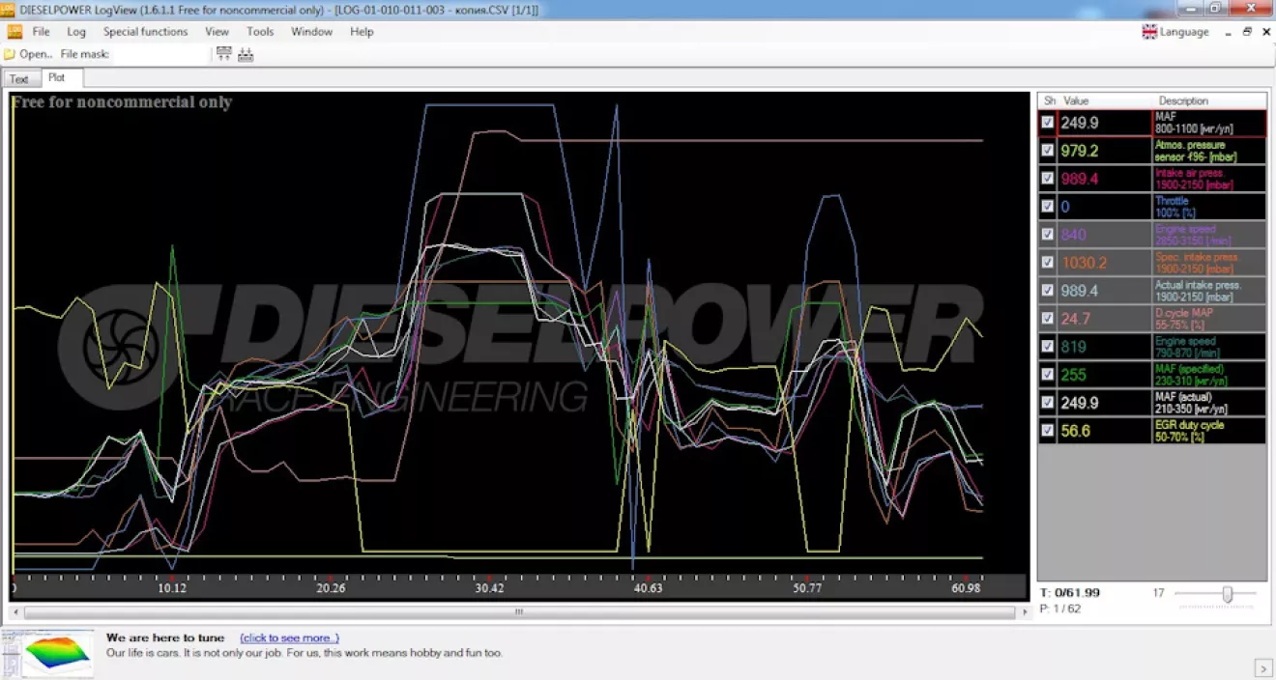Open the Special functions menu
This screenshot has height=680, width=1276.
click(145, 32)
